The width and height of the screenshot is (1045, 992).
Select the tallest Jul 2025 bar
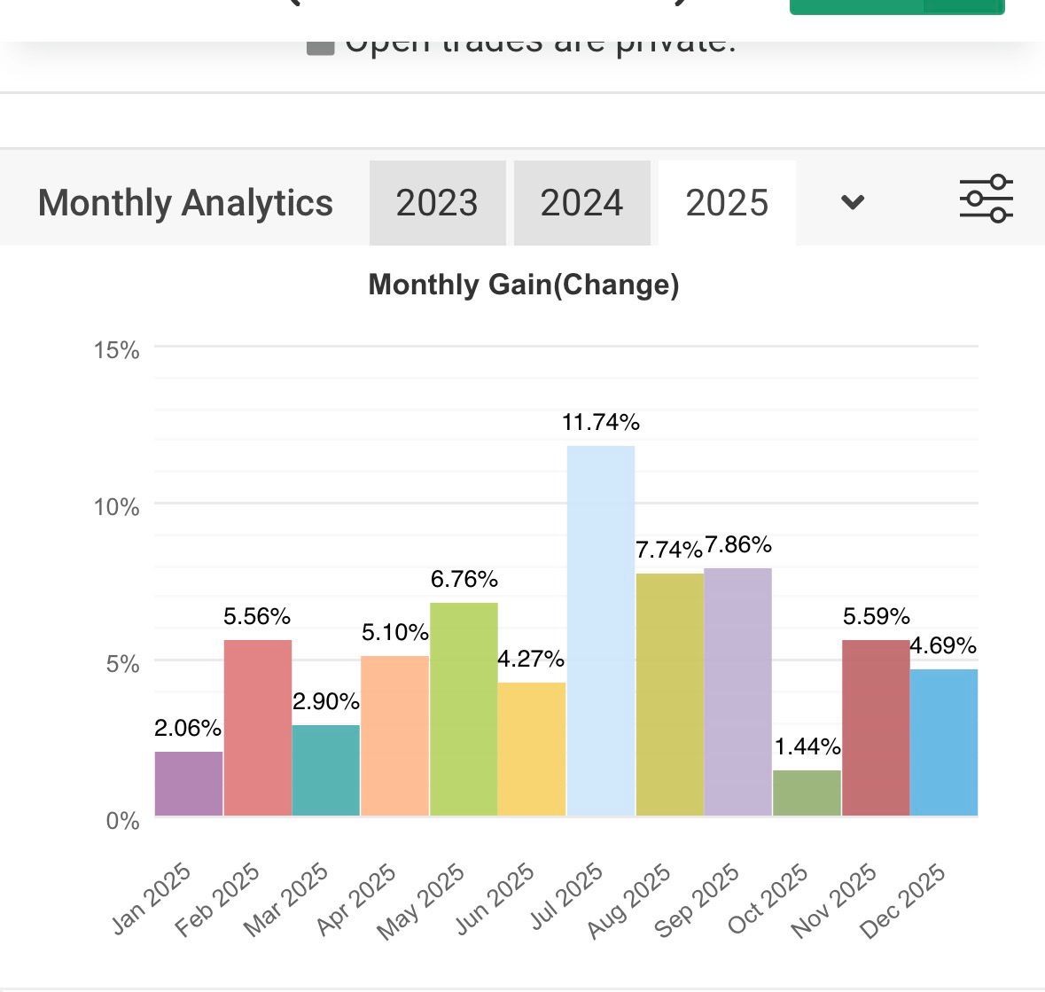tap(601, 631)
